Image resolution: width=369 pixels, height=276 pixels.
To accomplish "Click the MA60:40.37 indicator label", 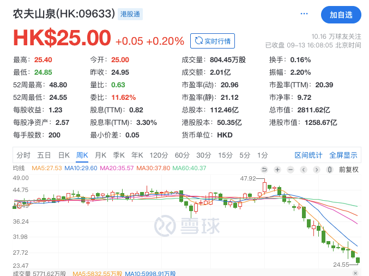I will (189, 168).
